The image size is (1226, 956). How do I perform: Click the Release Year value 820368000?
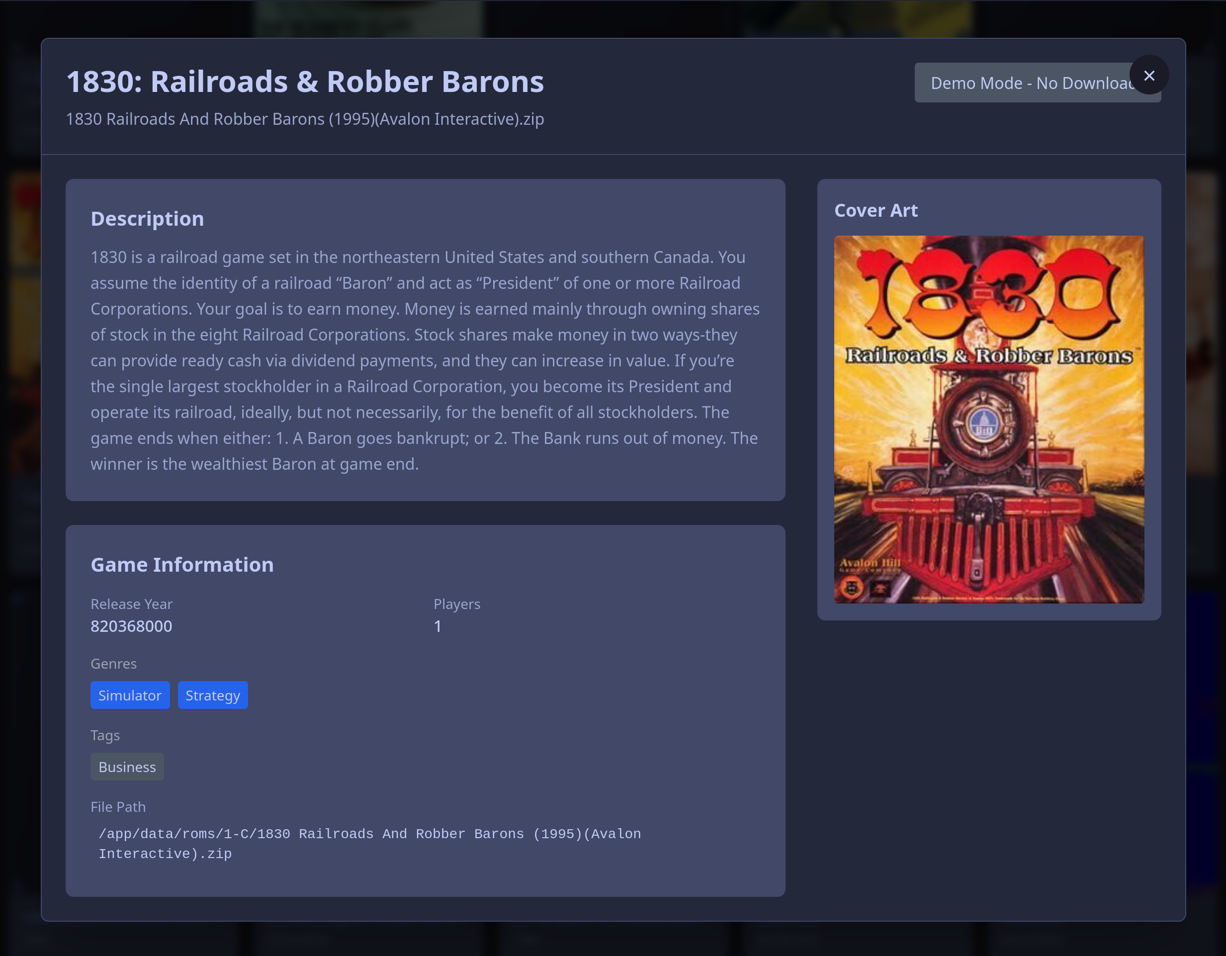point(131,626)
